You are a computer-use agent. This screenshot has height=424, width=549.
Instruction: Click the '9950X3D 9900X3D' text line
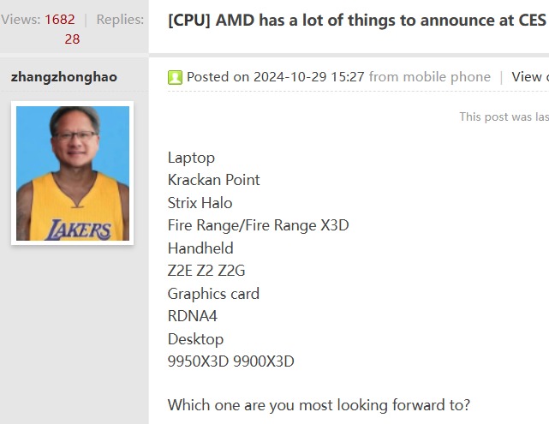coord(230,361)
